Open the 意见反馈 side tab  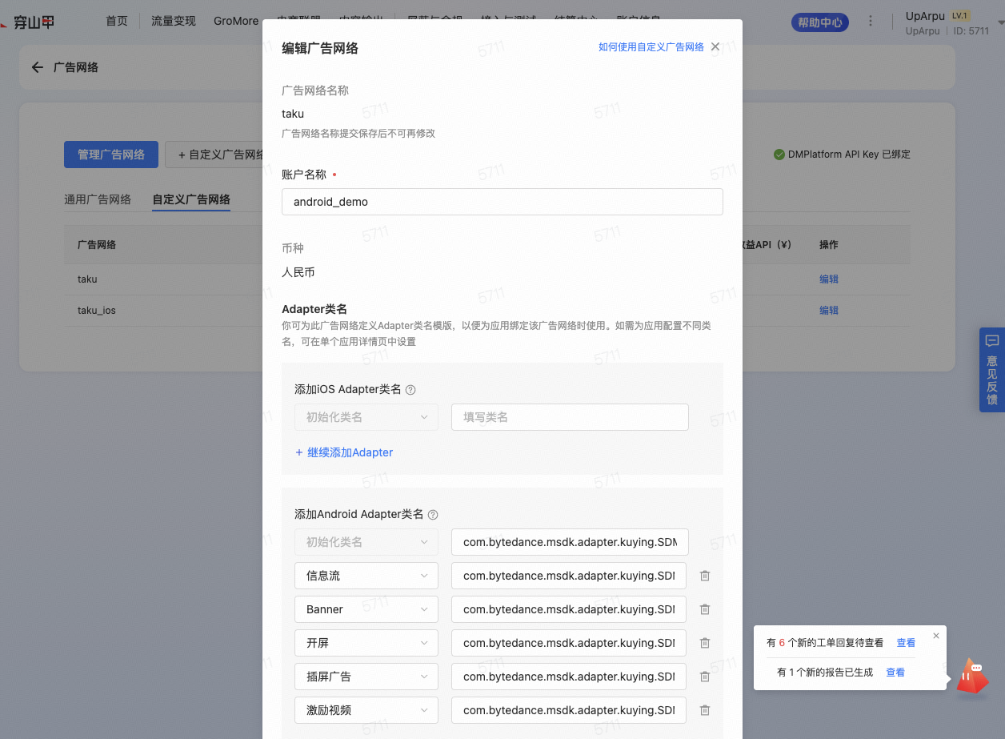click(x=992, y=370)
